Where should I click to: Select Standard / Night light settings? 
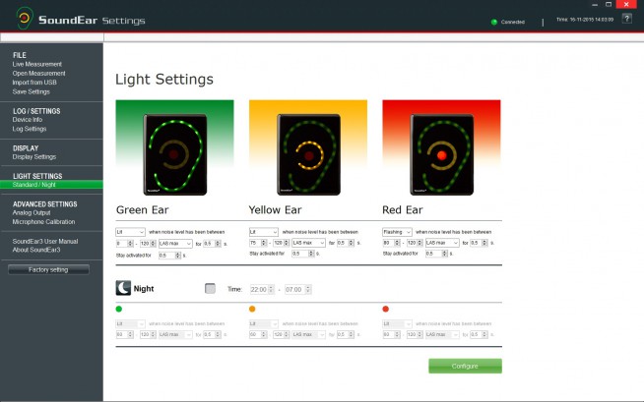(x=51, y=185)
